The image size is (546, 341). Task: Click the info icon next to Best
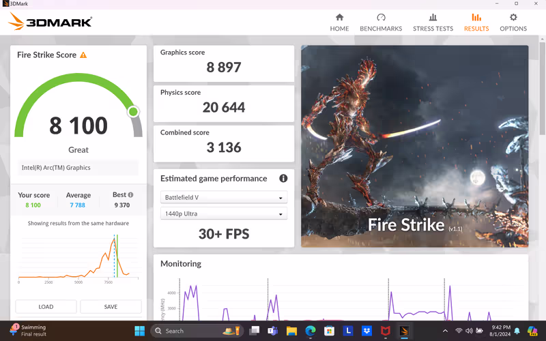(130, 195)
